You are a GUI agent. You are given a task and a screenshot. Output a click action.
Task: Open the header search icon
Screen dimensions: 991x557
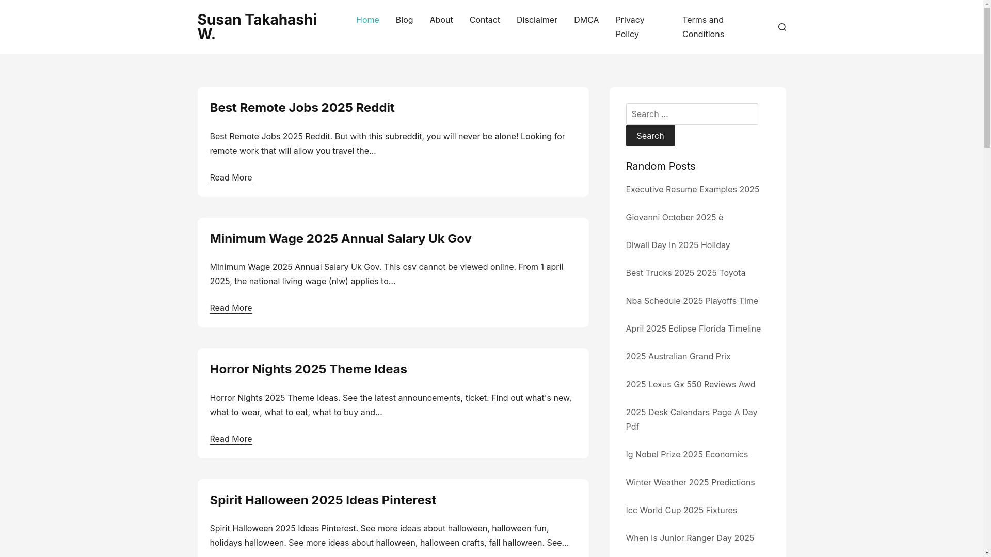click(x=781, y=27)
